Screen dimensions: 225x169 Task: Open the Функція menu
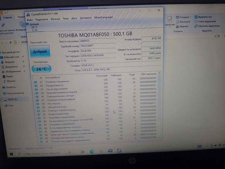[x=55, y=19]
